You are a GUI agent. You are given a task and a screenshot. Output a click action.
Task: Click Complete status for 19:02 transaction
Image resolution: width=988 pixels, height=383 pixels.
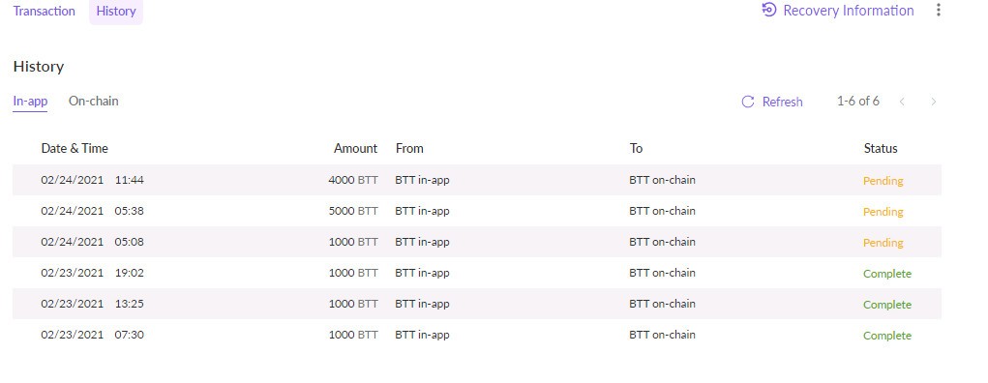(x=887, y=274)
